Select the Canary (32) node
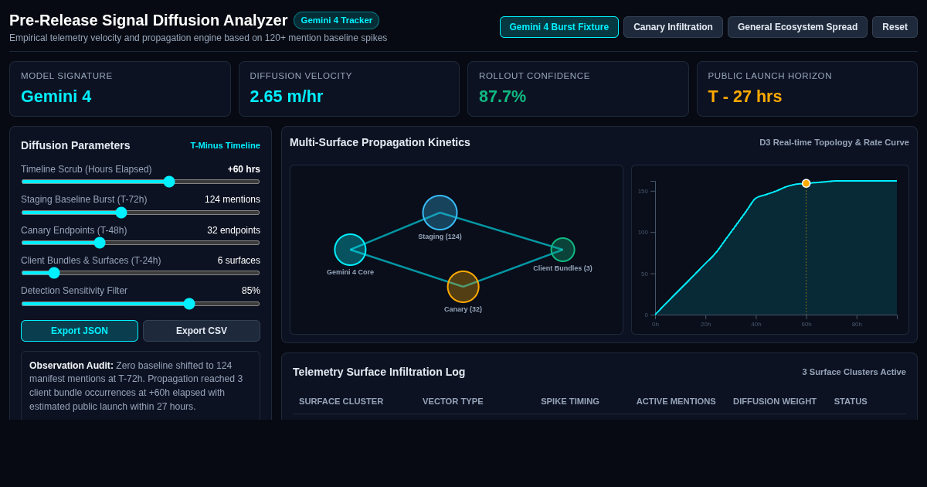This screenshot has height=487, width=927. tap(463, 287)
